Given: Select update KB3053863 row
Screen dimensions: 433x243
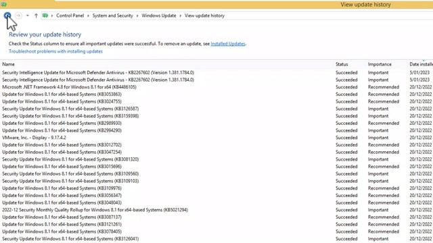Looking at the screenshot, I should (x=216, y=94).
